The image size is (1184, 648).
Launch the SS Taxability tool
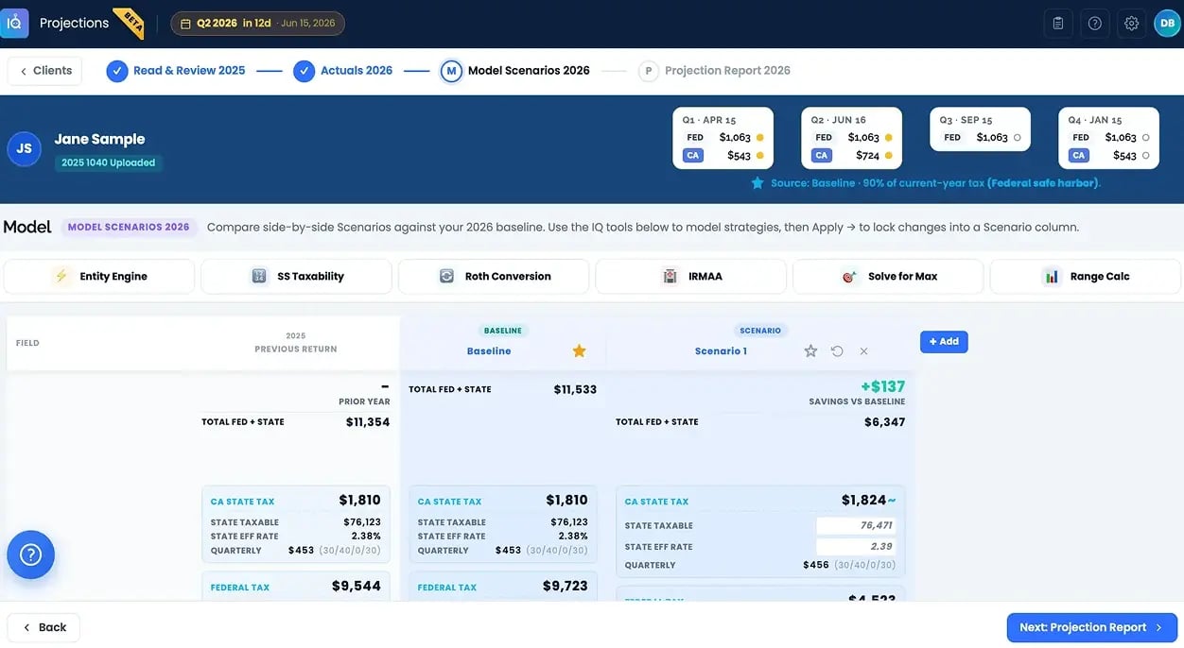click(296, 277)
